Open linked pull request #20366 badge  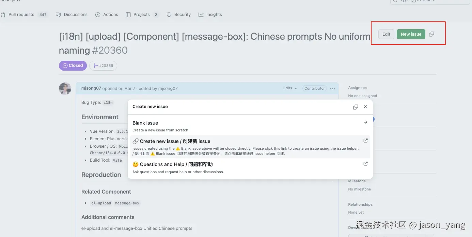(103, 66)
